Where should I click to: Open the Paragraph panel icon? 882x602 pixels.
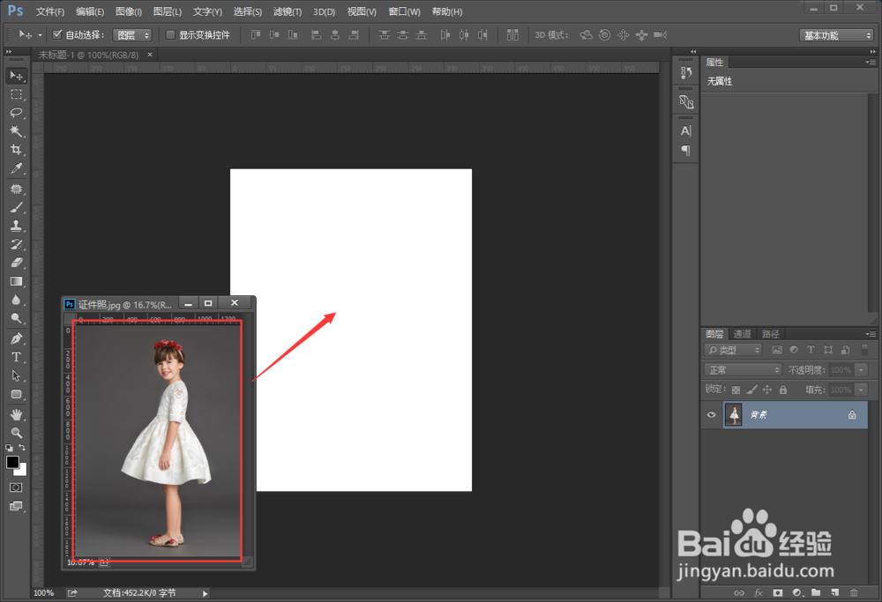[685, 151]
